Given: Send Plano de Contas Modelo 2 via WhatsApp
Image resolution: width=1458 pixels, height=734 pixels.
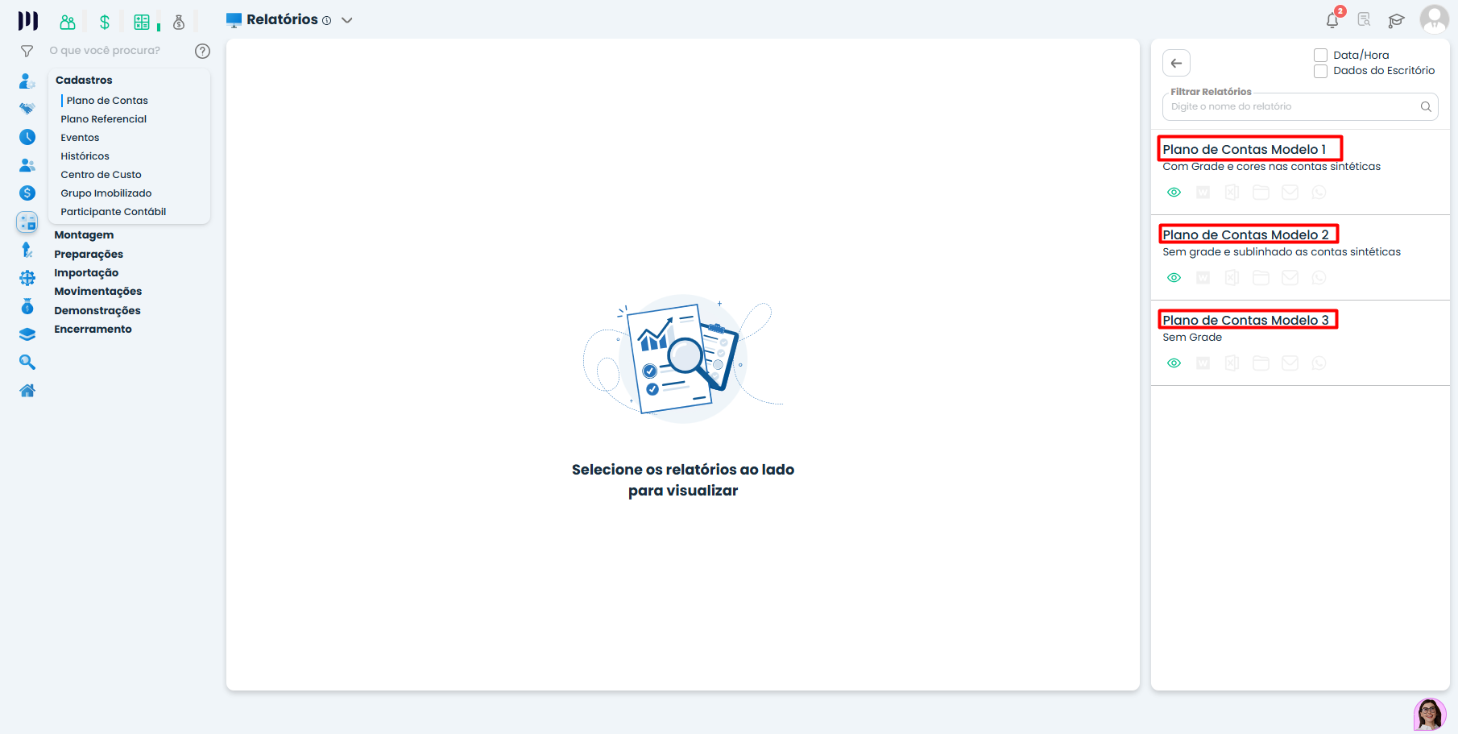Looking at the screenshot, I should [1319, 278].
